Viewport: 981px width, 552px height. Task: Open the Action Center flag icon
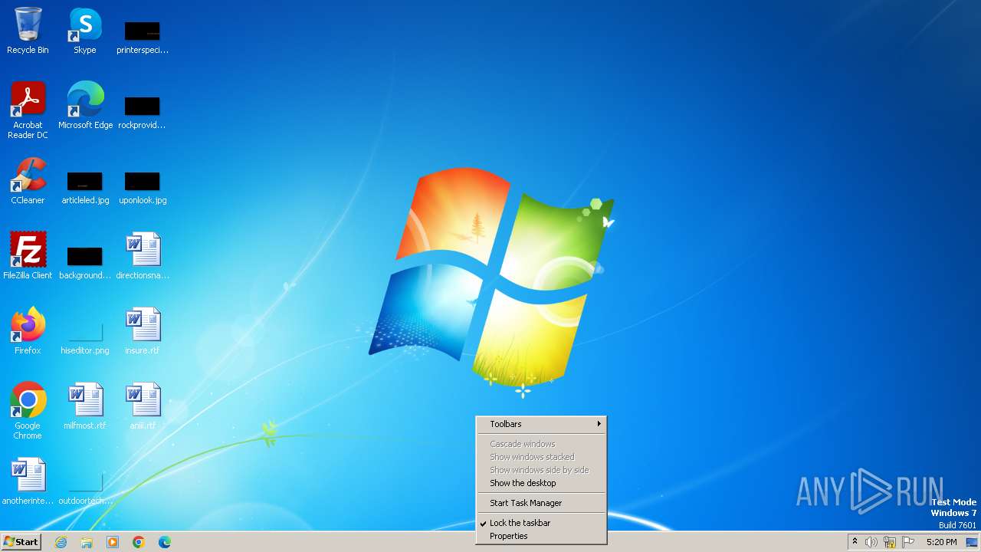[908, 542]
